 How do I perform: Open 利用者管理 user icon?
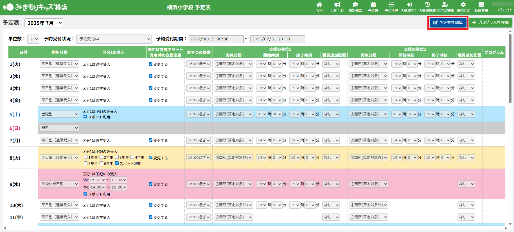tap(445, 5)
